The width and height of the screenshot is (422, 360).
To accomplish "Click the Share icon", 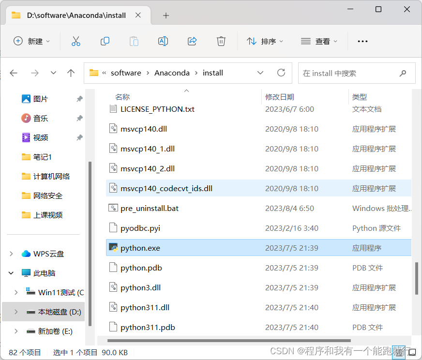I will tap(192, 41).
